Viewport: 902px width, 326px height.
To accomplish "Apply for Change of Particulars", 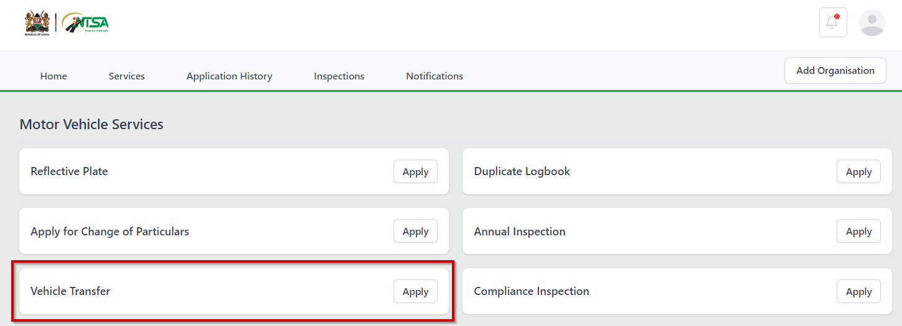I will point(415,232).
